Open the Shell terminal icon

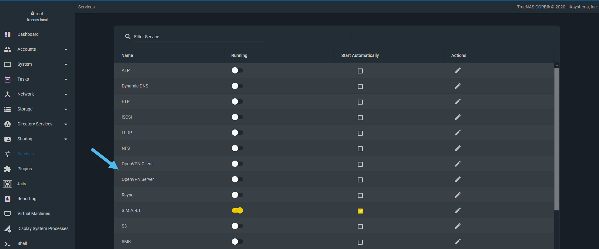7,244
